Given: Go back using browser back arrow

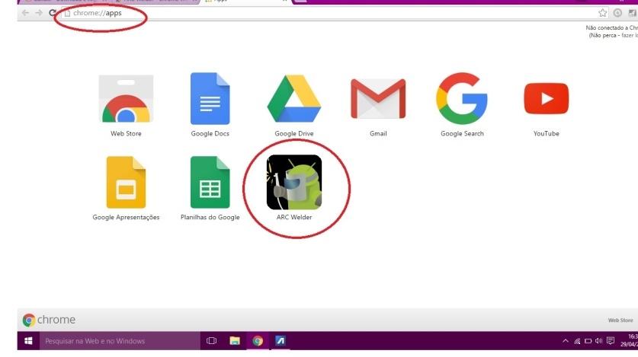Looking at the screenshot, I should (x=25, y=13).
